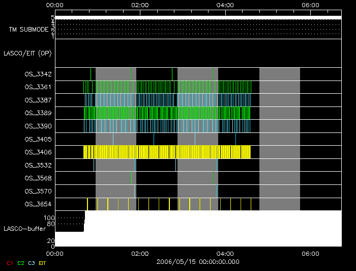Click the TM SUBMODE label
356x271 pixels.
pyautogui.click(x=28, y=30)
